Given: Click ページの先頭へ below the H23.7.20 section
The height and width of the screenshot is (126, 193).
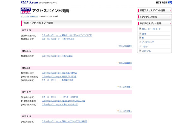Looking at the screenshot, I should pyautogui.click(x=125, y=111).
